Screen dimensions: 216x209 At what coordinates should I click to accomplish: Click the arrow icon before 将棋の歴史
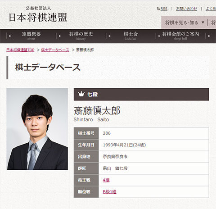(60, 36)
